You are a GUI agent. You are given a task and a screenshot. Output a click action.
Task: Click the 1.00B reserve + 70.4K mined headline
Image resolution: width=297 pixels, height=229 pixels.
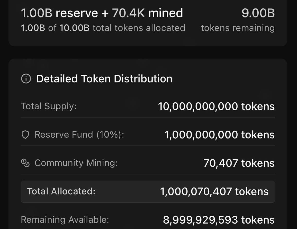102,13
